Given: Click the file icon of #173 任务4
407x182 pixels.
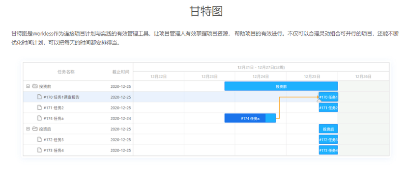Looking at the screenshot, I should coord(39,150).
